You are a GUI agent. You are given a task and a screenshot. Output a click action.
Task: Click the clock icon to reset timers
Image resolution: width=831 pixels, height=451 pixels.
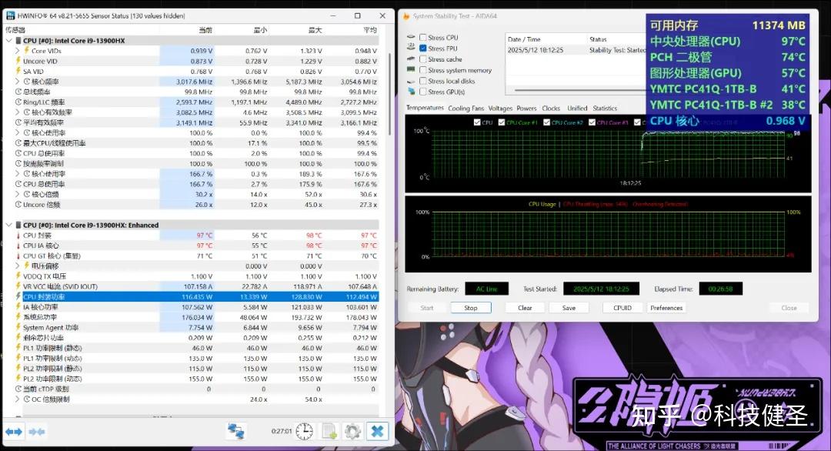point(304,433)
